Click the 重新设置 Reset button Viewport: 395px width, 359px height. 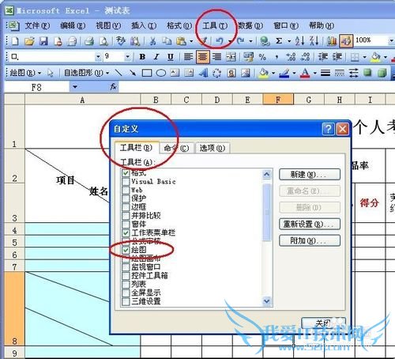coord(310,224)
